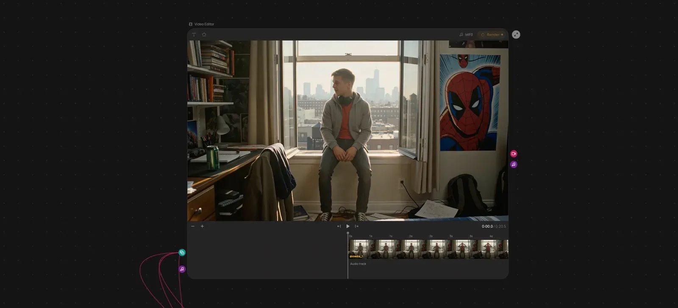Click the Audio track row
The image size is (678, 308).
[x=428, y=264]
